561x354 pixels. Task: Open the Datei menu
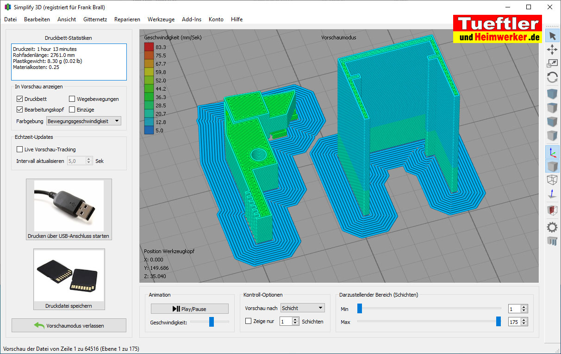point(10,19)
